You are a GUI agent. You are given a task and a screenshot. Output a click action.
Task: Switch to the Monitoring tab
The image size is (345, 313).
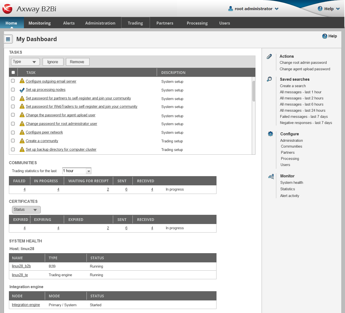pos(40,23)
